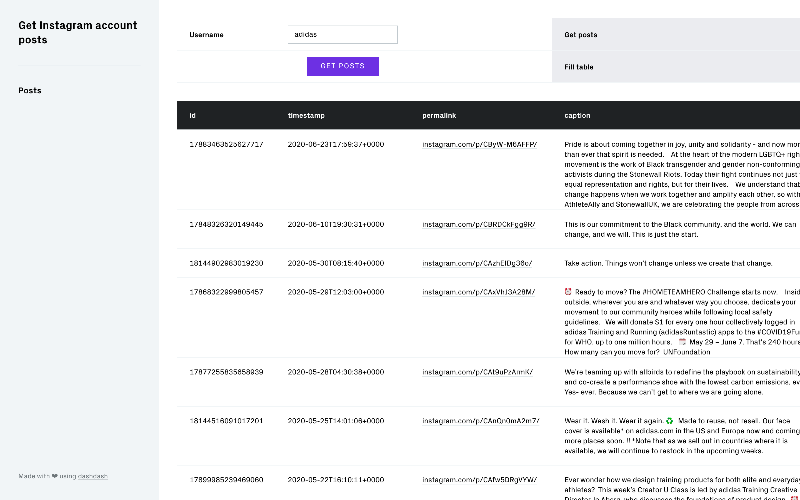Click caption 'Ready to move? The #HOMETEAMHERO'
Screen dimensions: 800x500
(682, 322)
